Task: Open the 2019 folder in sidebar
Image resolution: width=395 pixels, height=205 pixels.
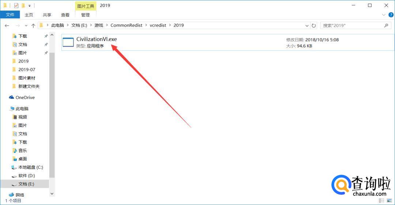Action: [23, 61]
